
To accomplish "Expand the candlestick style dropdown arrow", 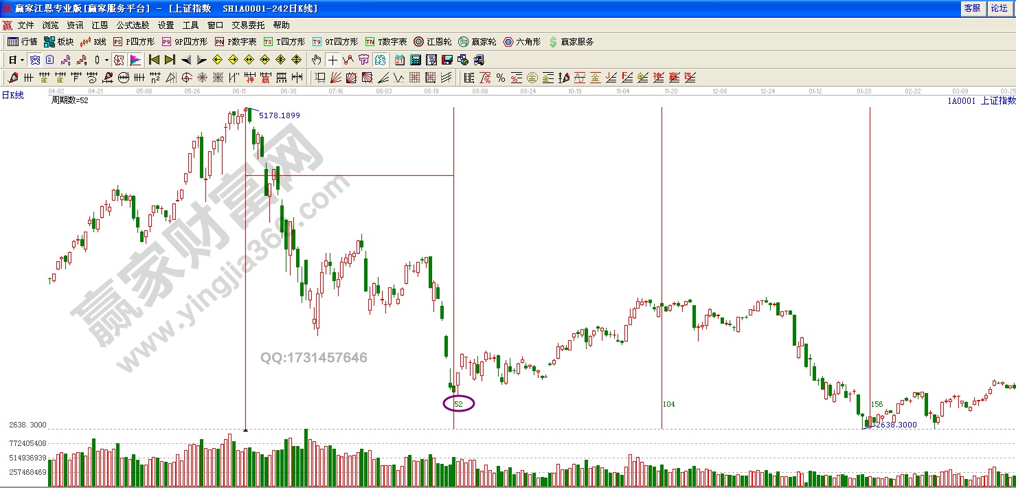I will pos(106,60).
